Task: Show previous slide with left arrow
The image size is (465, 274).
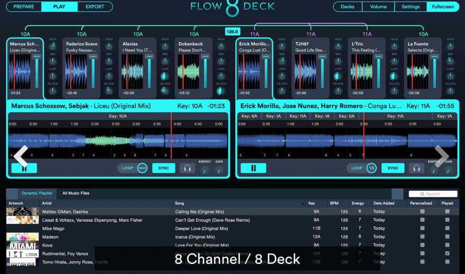Action: (x=21, y=156)
